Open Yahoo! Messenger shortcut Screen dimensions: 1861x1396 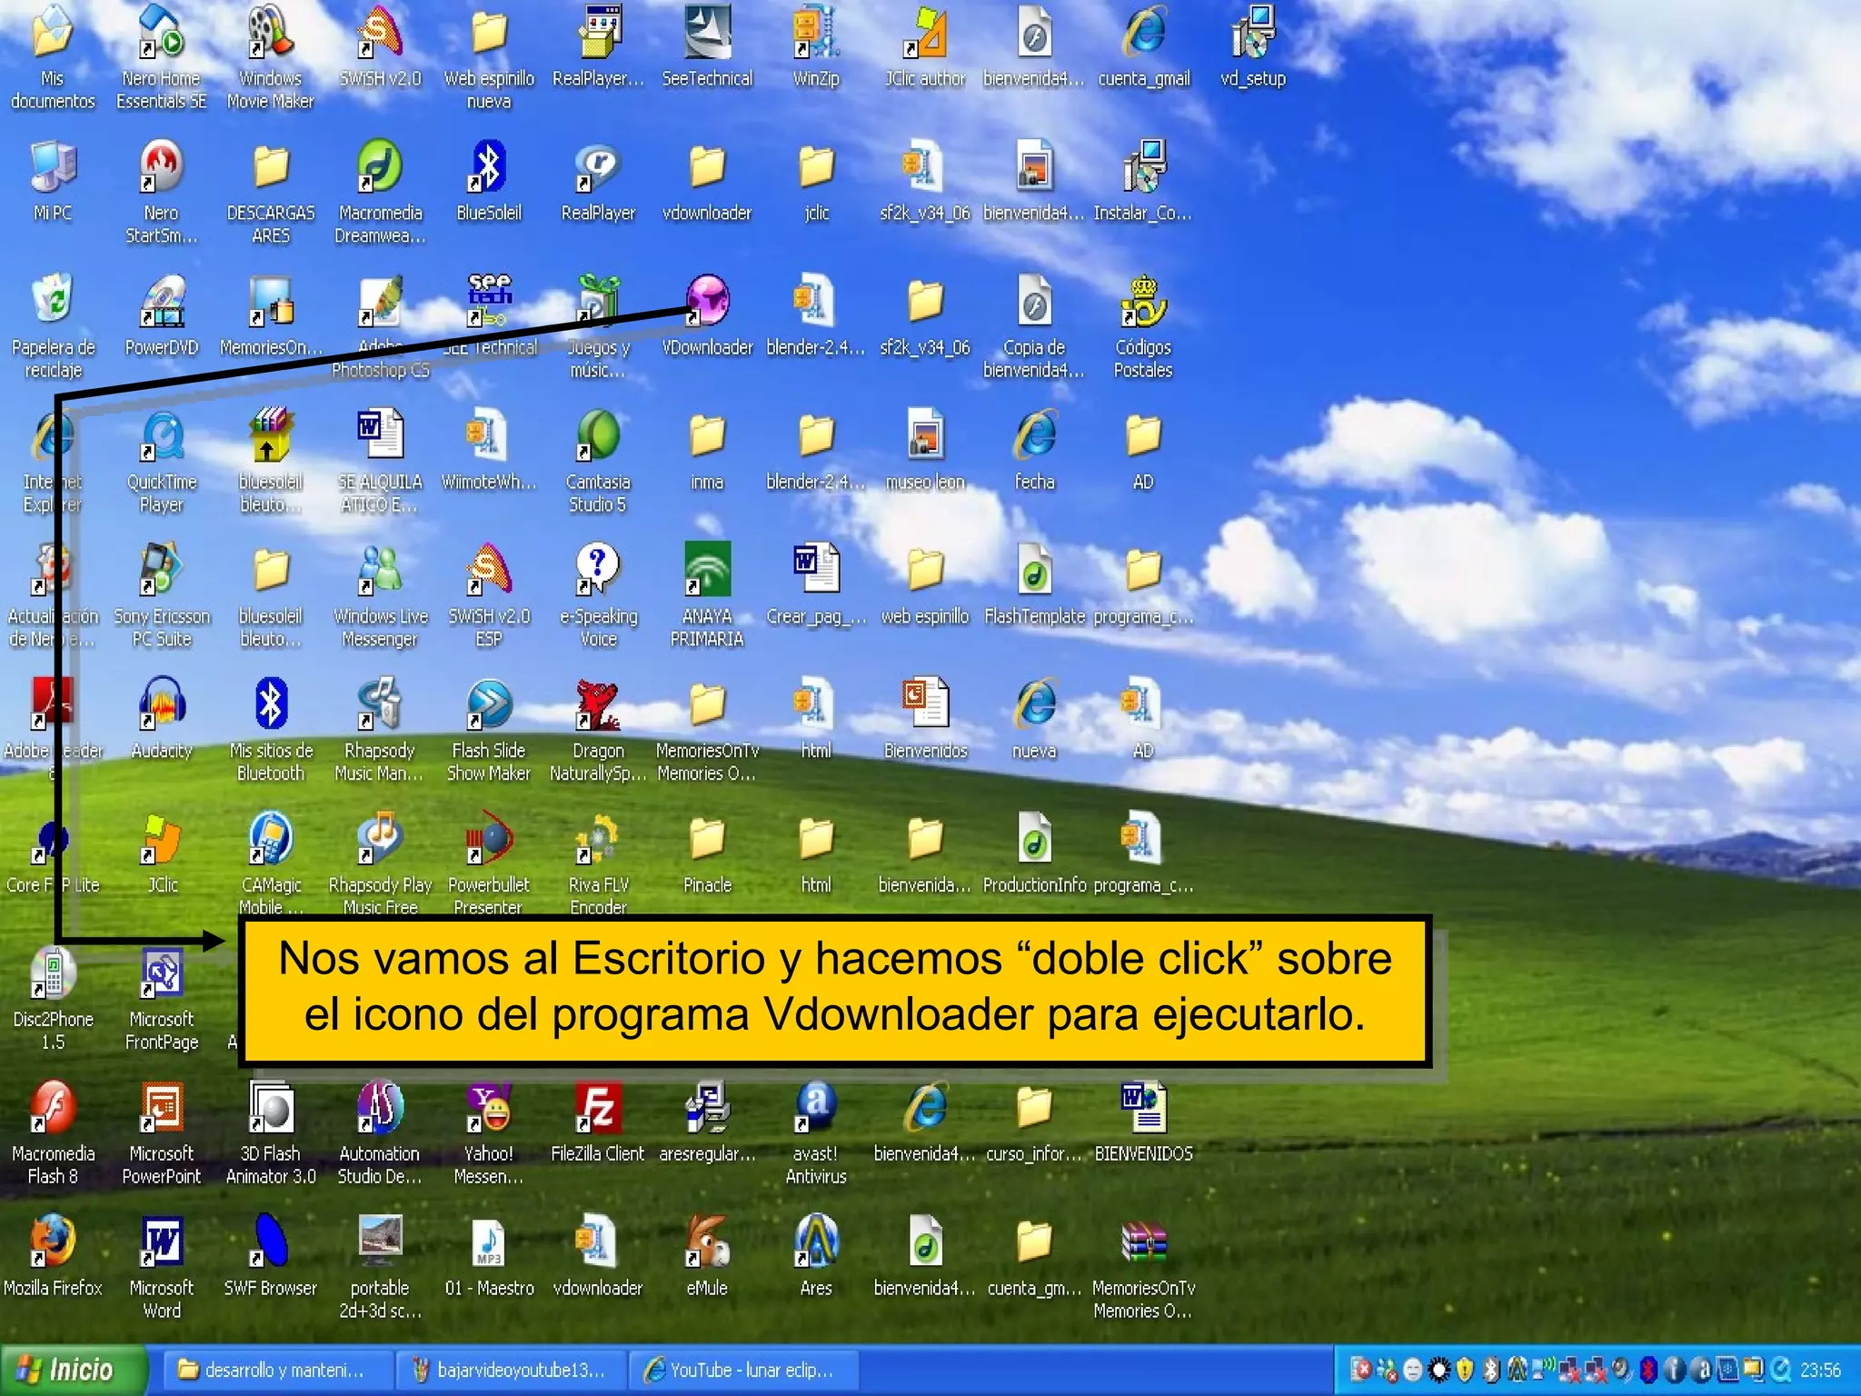coord(489,1107)
